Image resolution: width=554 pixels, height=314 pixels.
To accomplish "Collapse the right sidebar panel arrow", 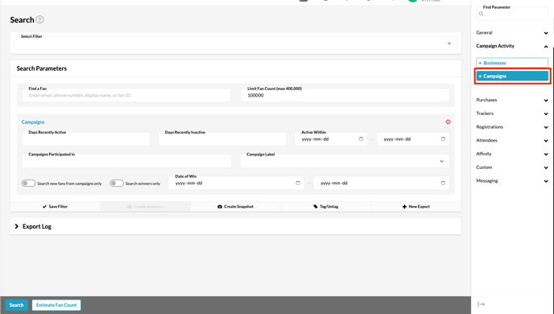I will click(x=482, y=304).
